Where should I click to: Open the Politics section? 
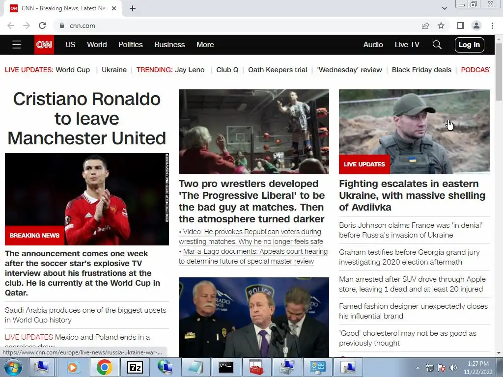coord(131,45)
